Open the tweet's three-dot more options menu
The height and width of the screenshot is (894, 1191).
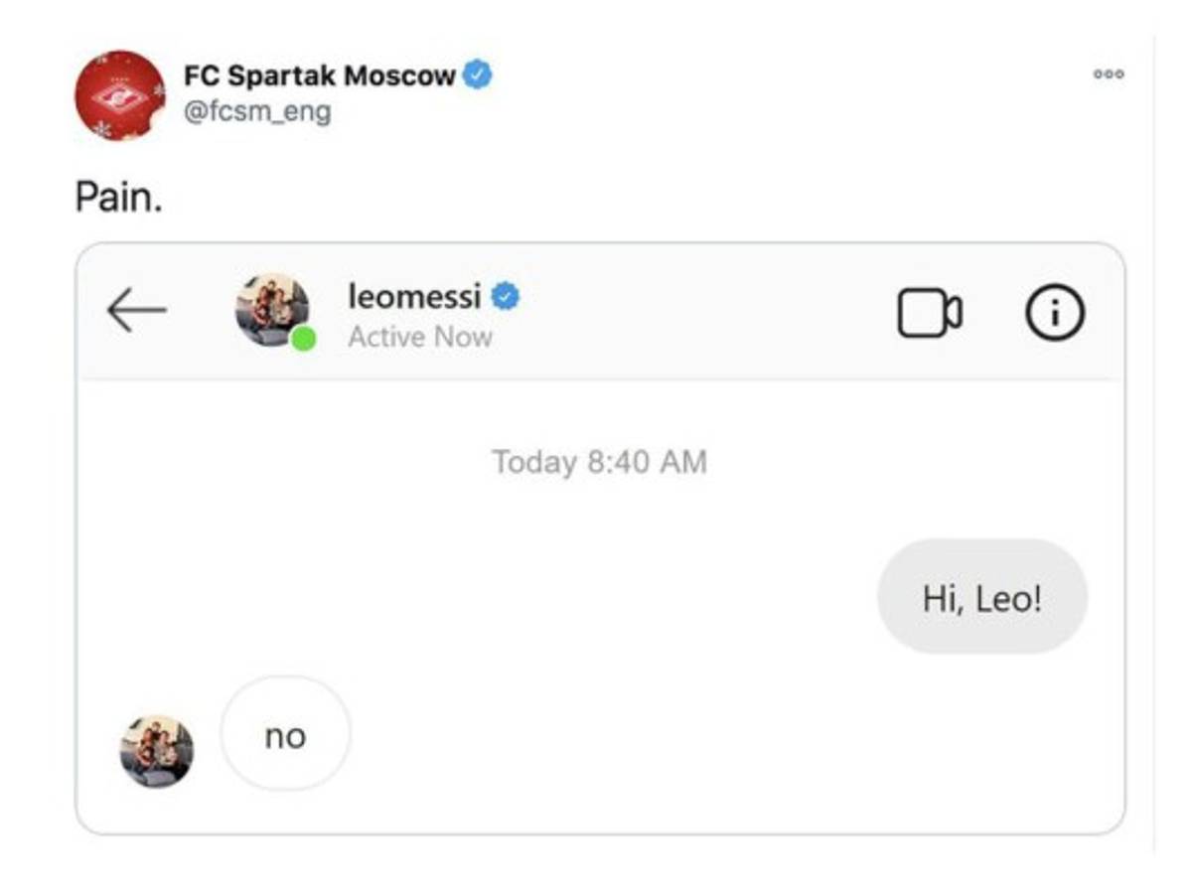(1108, 74)
